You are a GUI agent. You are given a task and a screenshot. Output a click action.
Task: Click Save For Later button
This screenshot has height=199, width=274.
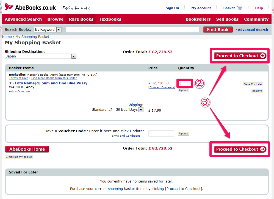[x=253, y=84]
